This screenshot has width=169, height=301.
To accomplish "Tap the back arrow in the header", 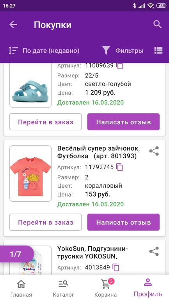I will [x=13, y=25].
